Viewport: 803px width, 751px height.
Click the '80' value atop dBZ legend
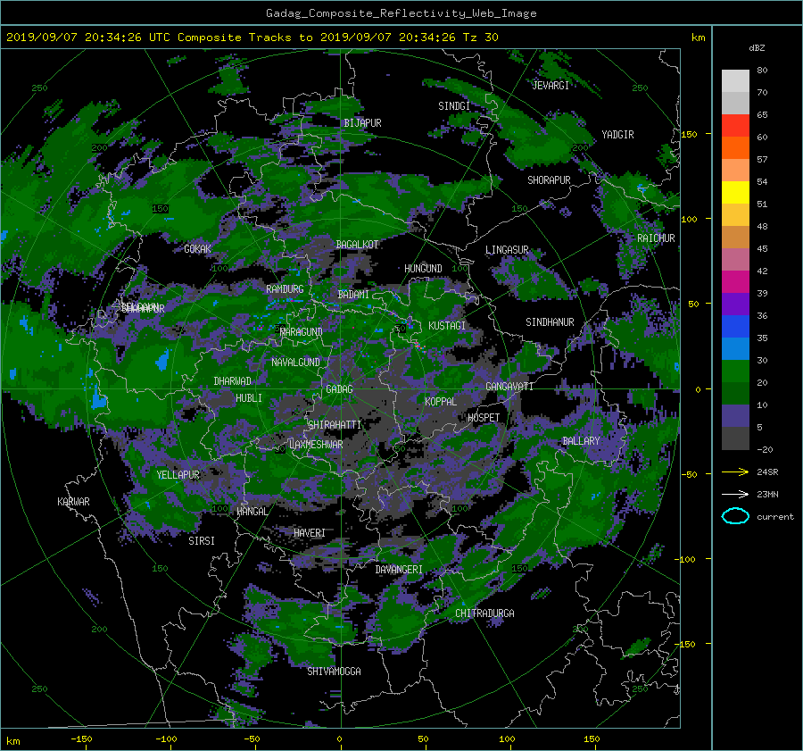point(762,71)
